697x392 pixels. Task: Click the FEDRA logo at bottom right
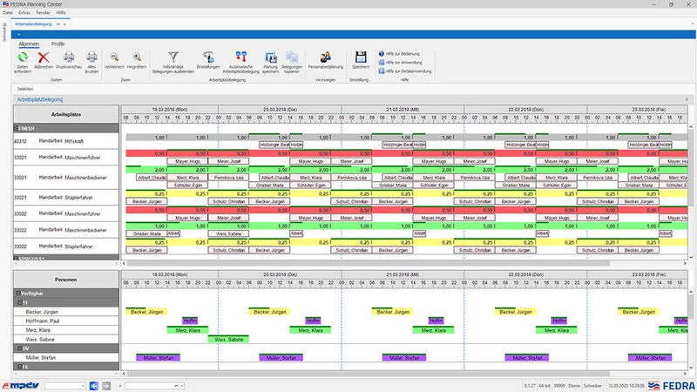point(671,385)
